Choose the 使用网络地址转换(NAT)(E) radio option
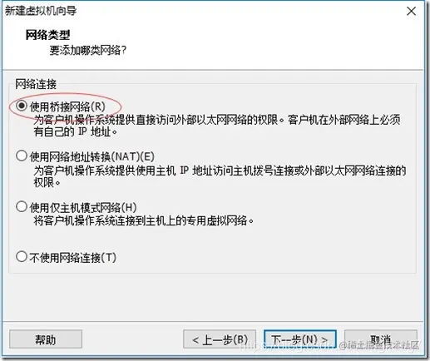430x361 pixels. point(22,156)
